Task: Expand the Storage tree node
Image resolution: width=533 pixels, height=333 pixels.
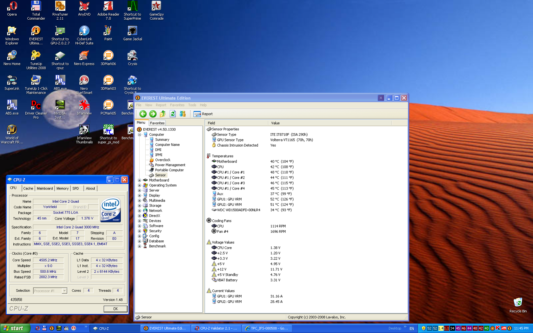Action: point(140,206)
